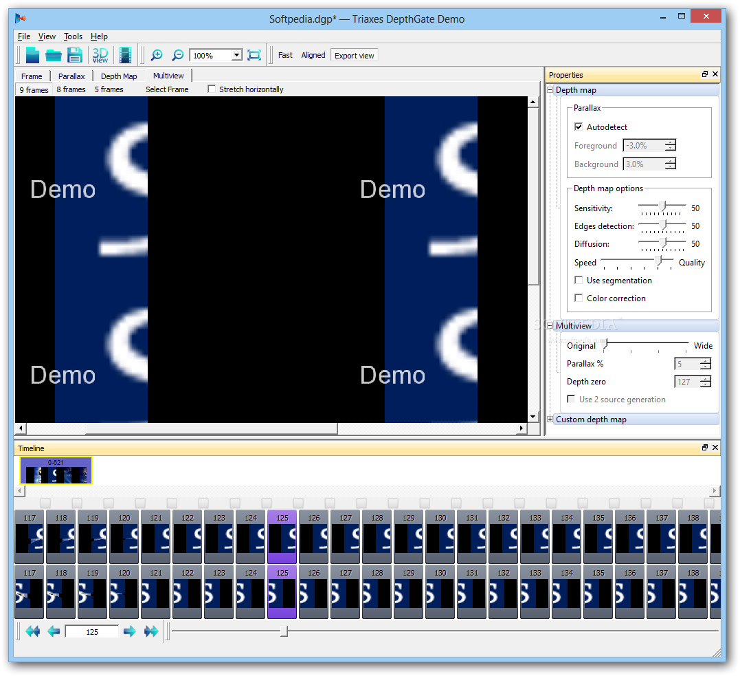Viewport: 740px width, 676px height.
Task: Switch to the Parallax tab
Action: coord(71,76)
